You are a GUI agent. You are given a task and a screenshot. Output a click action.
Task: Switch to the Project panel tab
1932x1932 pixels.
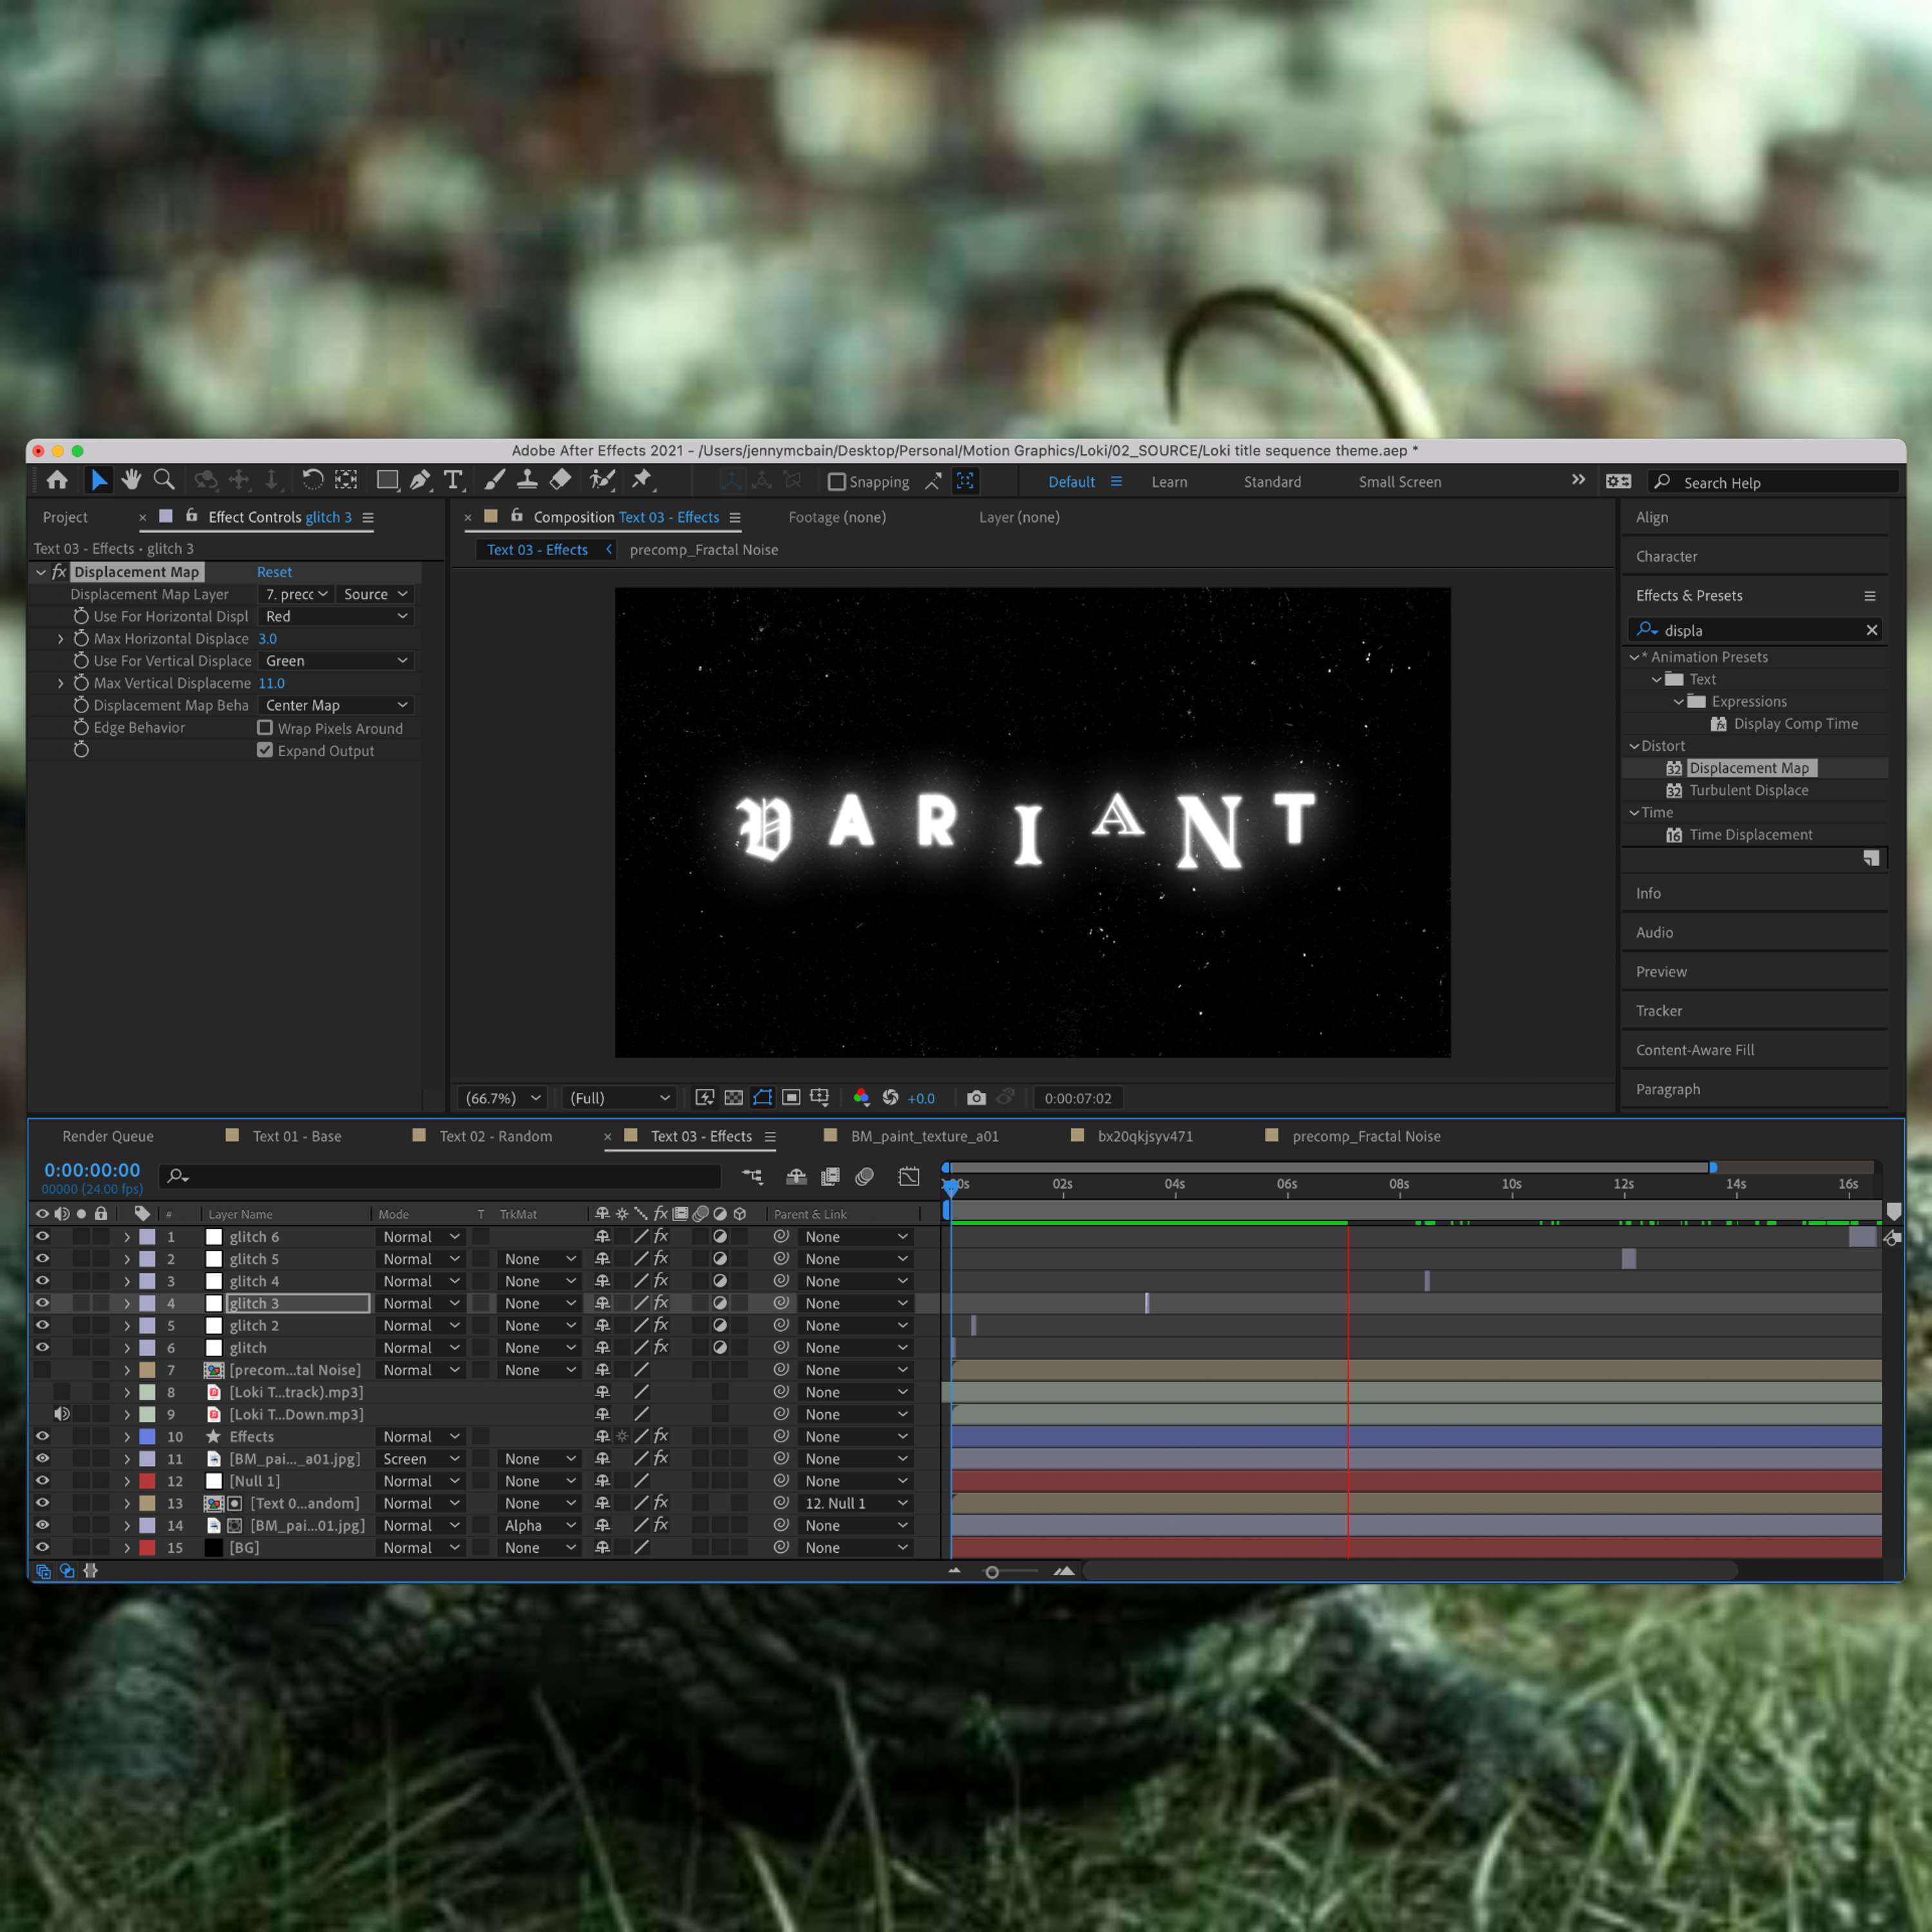pos(65,517)
